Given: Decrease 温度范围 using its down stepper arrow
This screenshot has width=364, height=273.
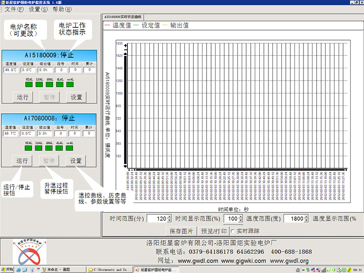Looking at the screenshot, I should [306, 220].
